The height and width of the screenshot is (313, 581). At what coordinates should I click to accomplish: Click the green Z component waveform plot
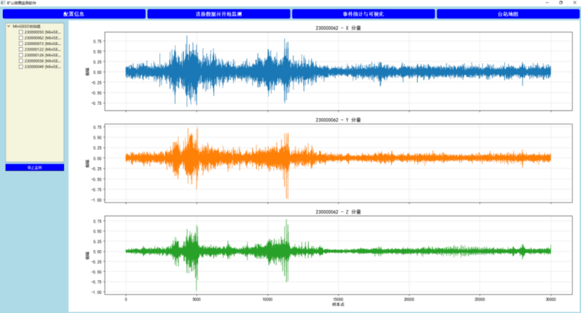(x=338, y=255)
